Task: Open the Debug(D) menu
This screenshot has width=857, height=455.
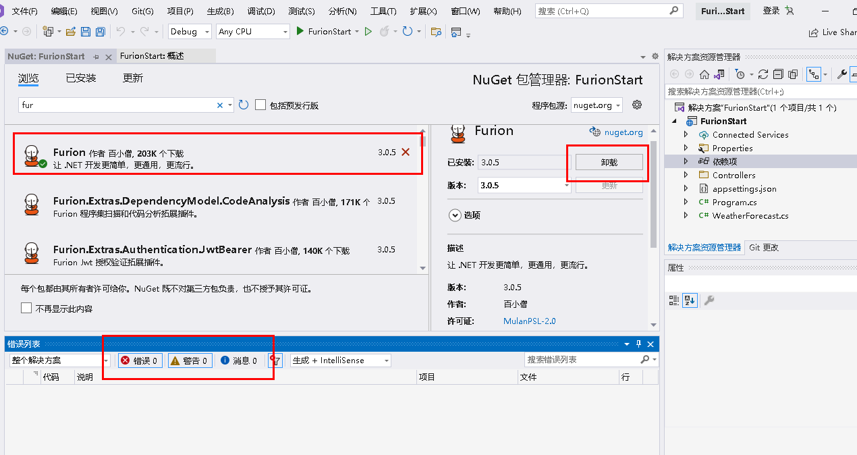Action: [261, 11]
